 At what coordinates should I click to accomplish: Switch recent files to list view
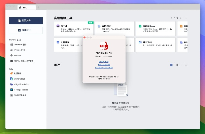pos(171,65)
